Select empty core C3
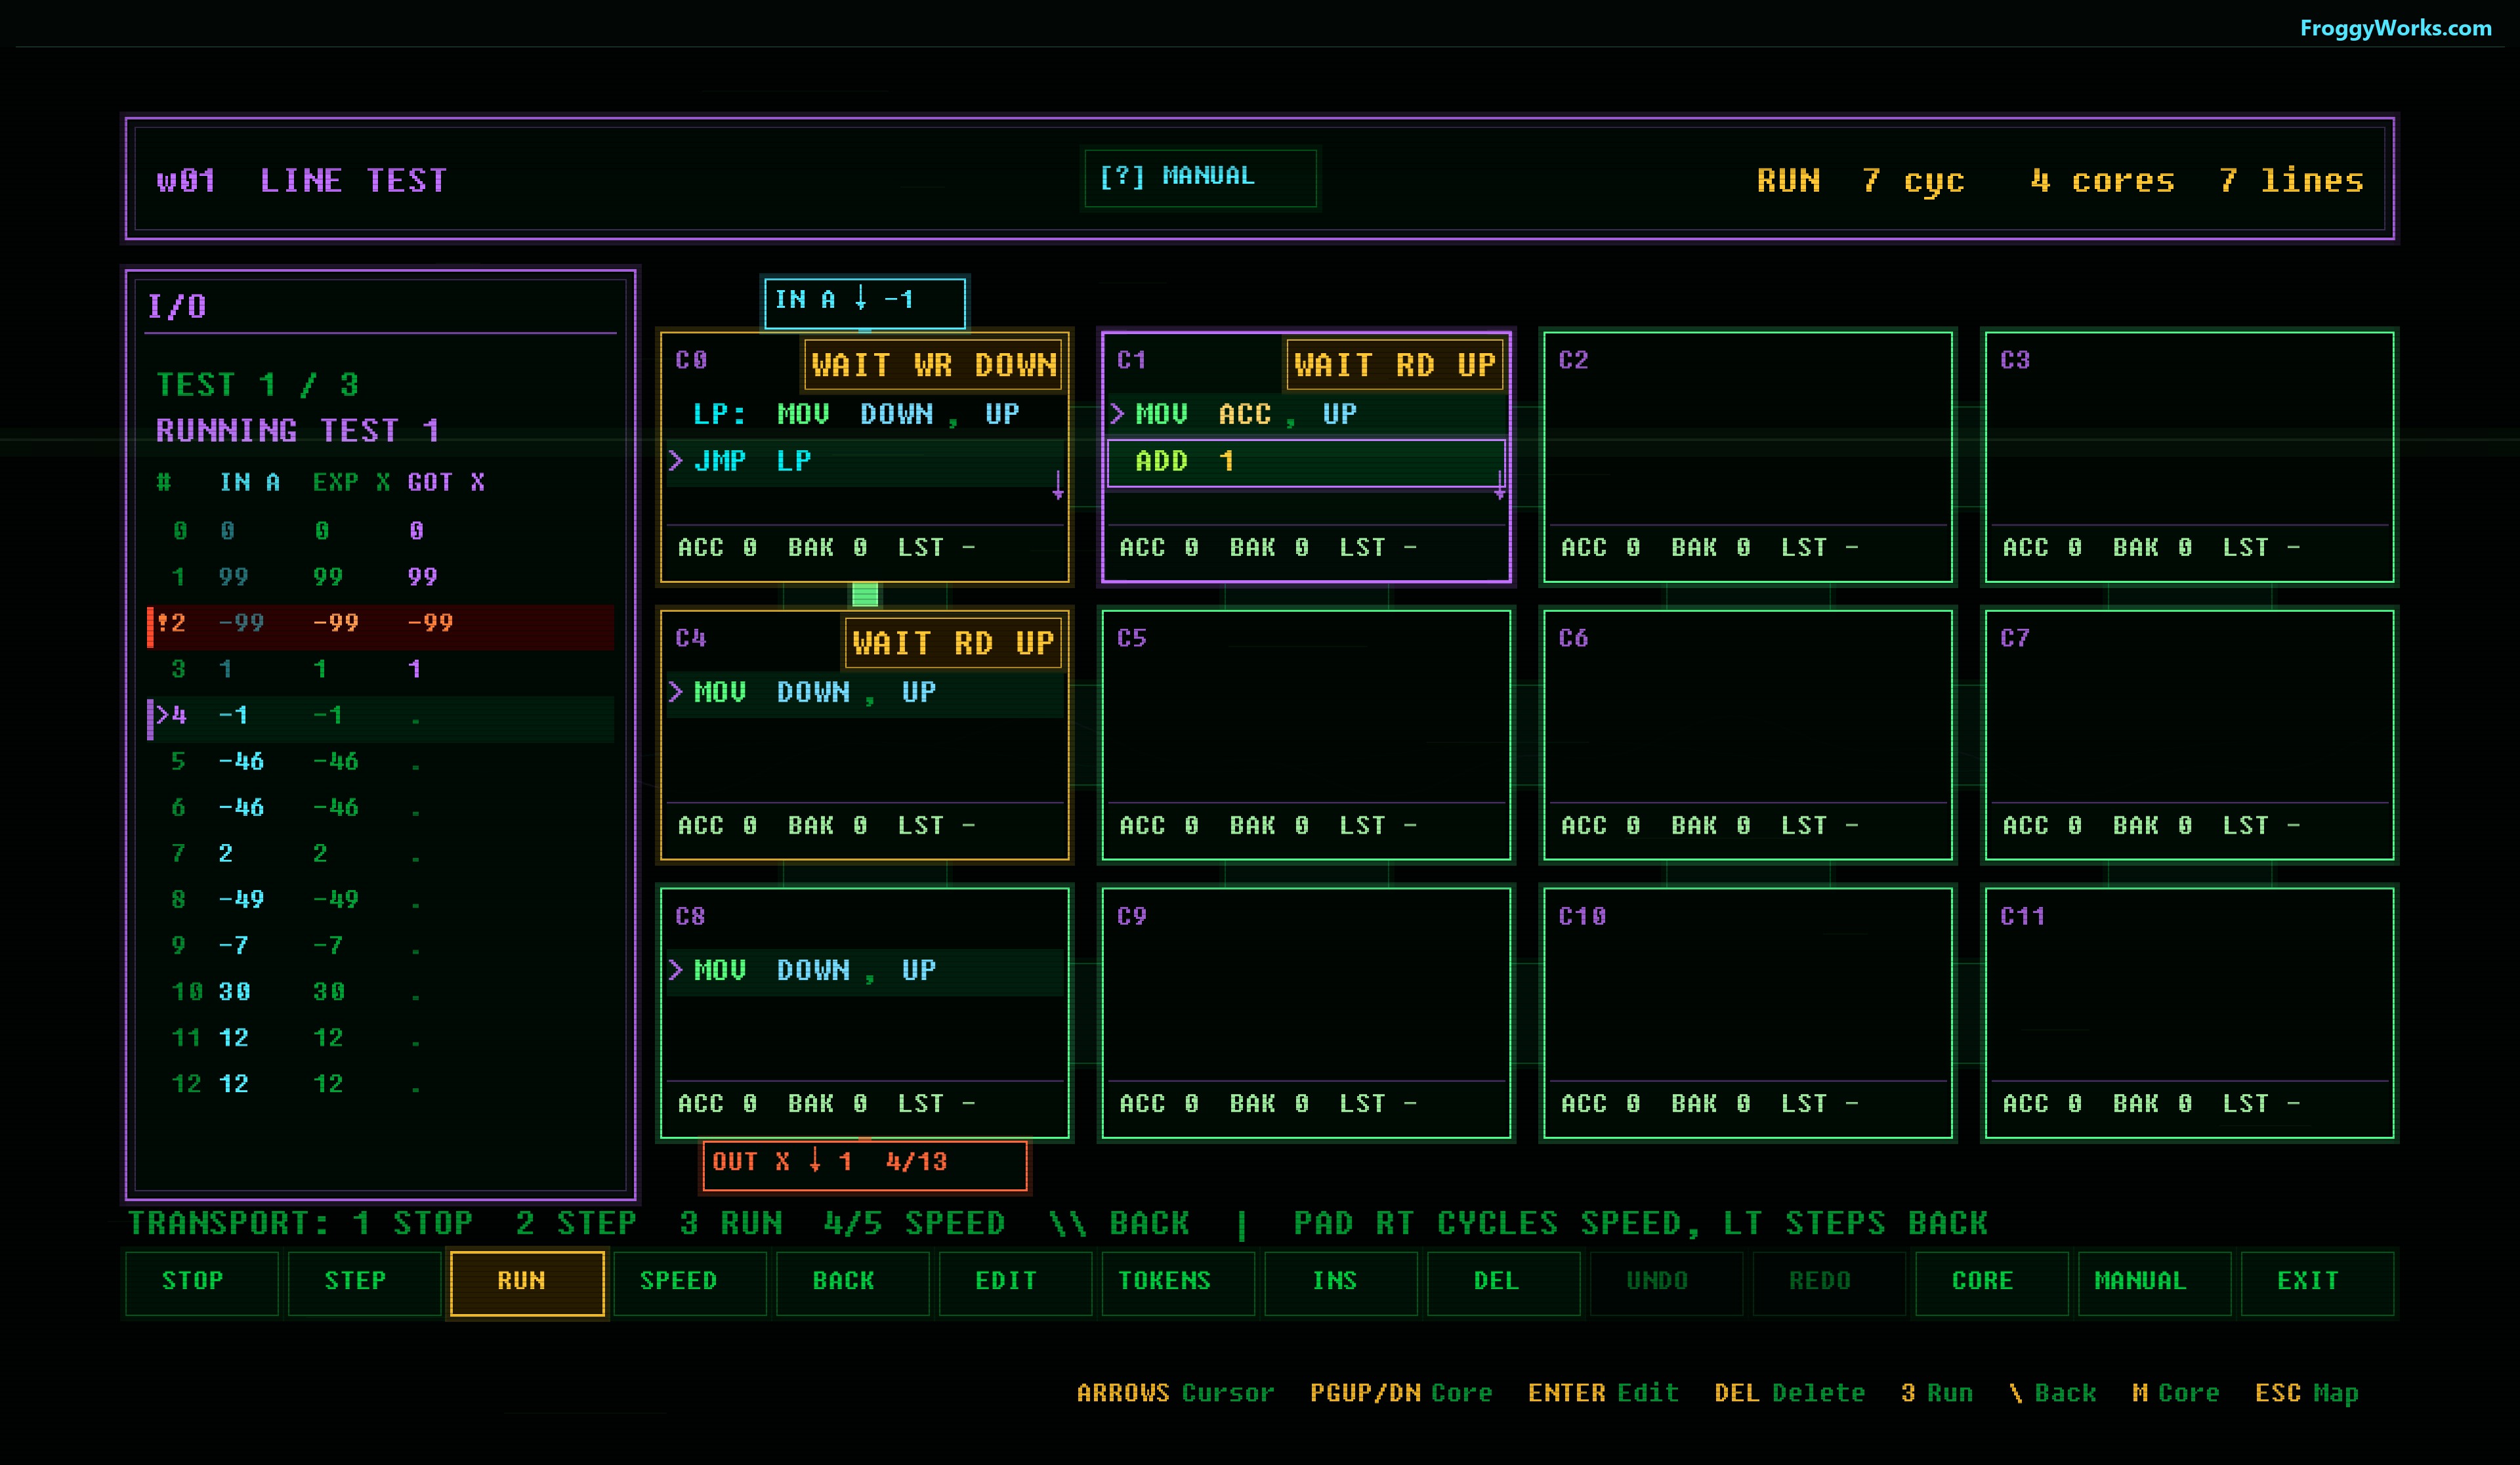This screenshot has height=1465, width=2520. point(2189,456)
